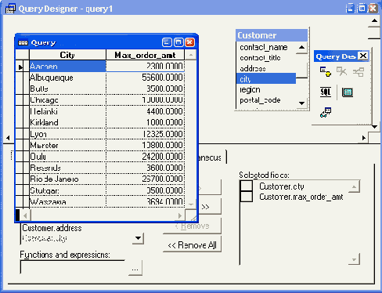This screenshot has width=382, height=293.
Task: Click the Remove Table icon in Query Designer toolbar
Action: click(x=341, y=71)
